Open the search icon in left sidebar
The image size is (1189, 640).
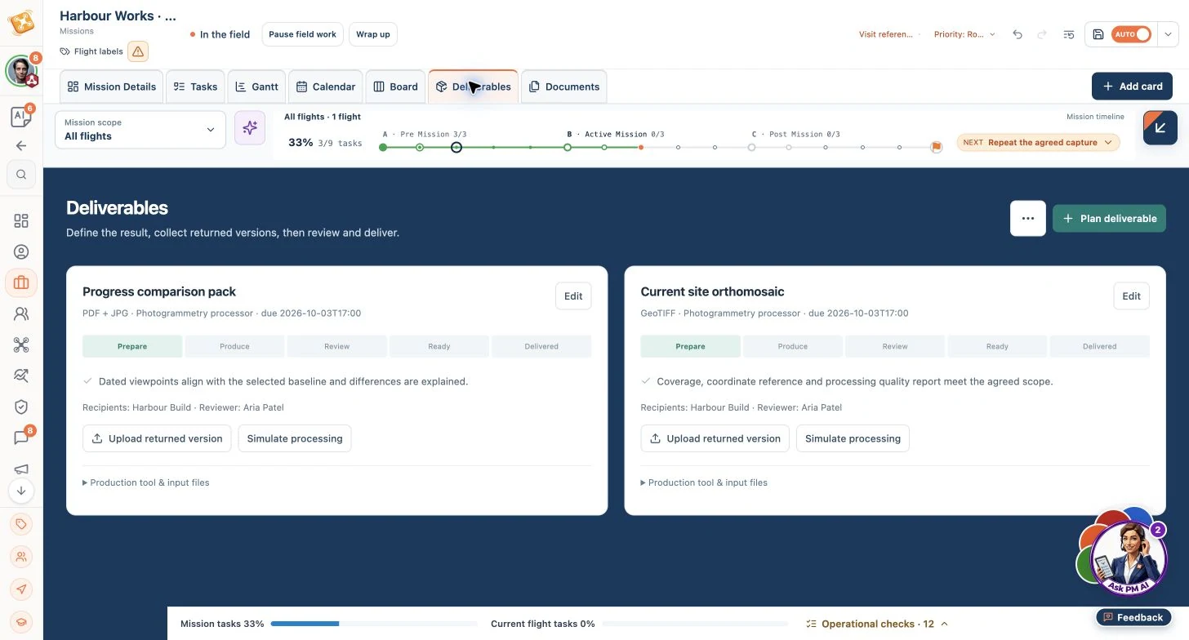coord(21,174)
